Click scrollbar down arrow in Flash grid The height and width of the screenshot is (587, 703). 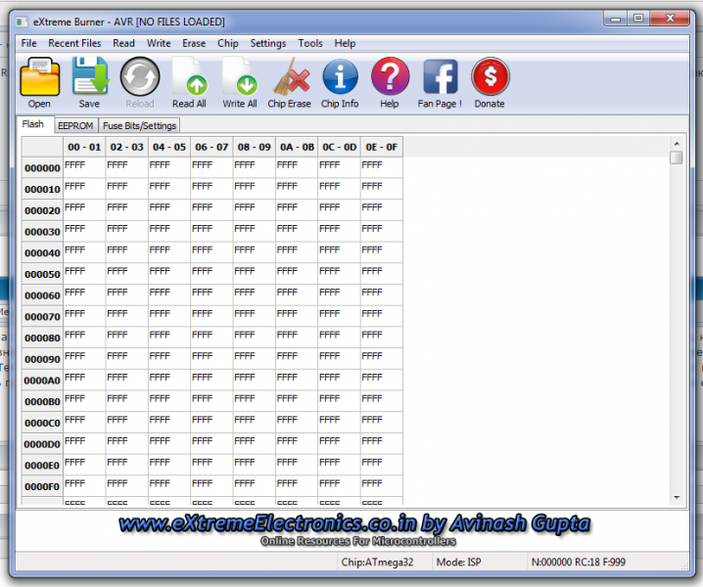[677, 497]
